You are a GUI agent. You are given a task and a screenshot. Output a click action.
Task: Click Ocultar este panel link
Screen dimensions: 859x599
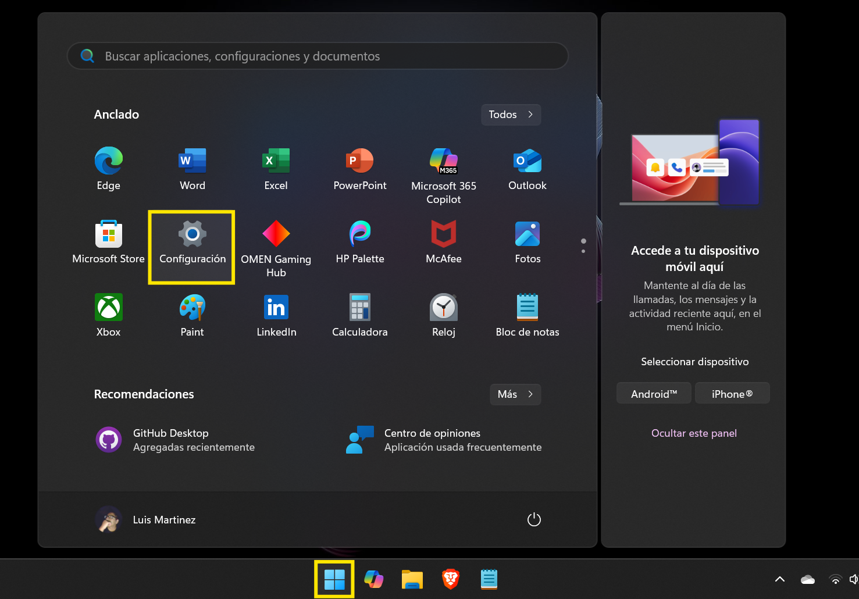click(694, 433)
